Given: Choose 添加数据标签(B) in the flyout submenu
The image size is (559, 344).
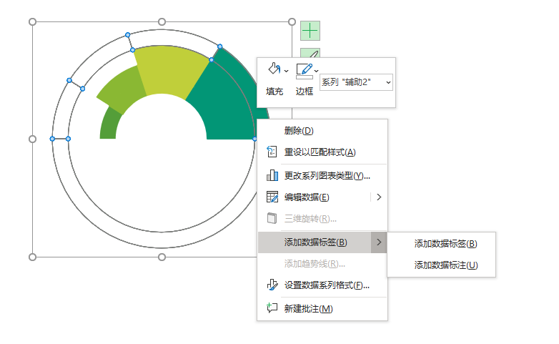Looking at the screenshot, I should click(x=445, y=243).
